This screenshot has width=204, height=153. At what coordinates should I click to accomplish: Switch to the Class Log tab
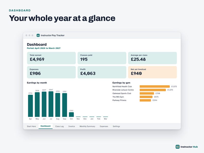point(59,126)
